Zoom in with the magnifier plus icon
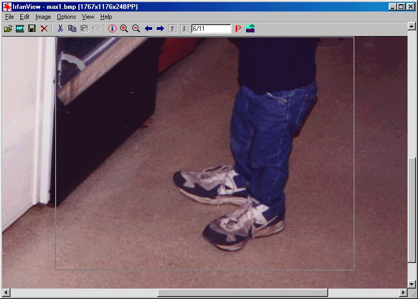 click(x=124, y=29)
